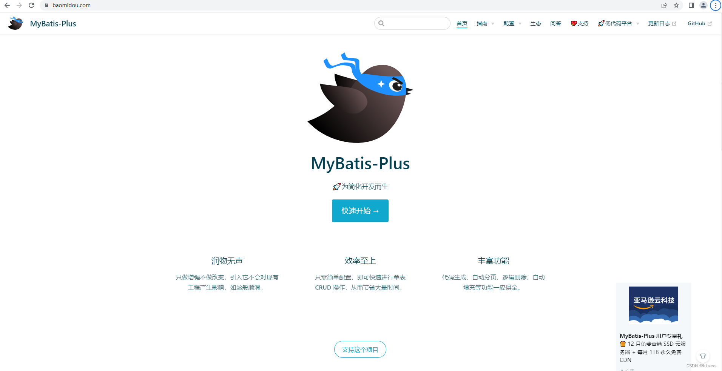The image size is (722, 371).
Task: Expand the 配置 dropdown arrow
Action: [520, 24]
